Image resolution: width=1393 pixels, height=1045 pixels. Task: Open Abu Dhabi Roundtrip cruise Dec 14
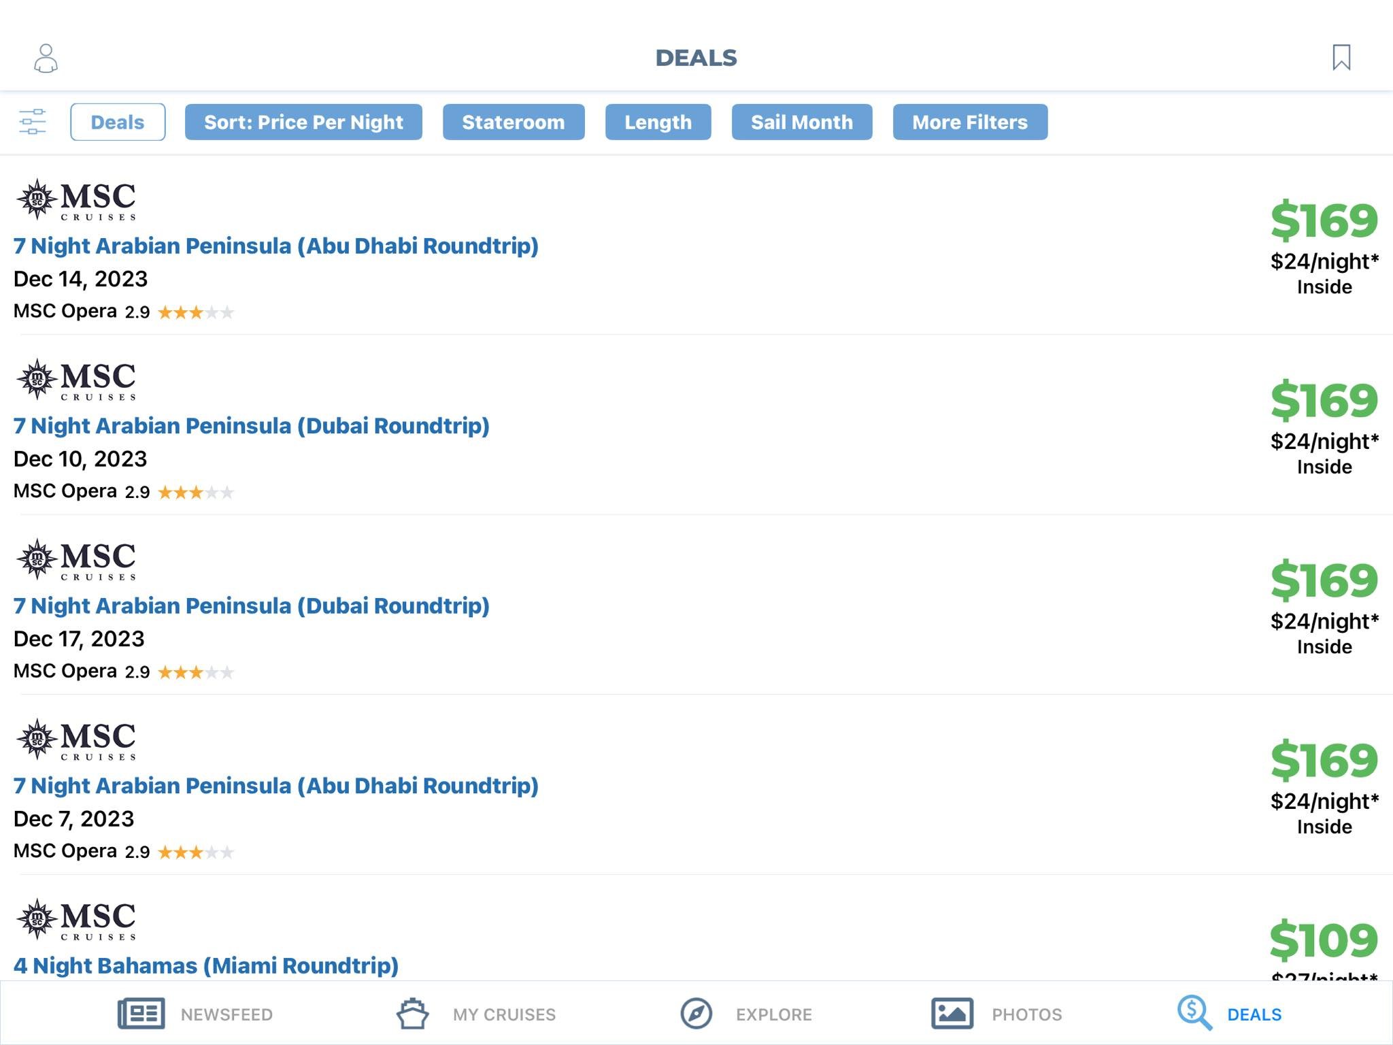[276, 246]
